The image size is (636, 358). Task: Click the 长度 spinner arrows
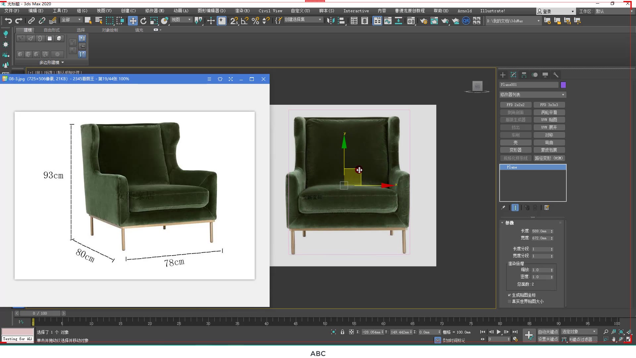(x=552, y=231)
